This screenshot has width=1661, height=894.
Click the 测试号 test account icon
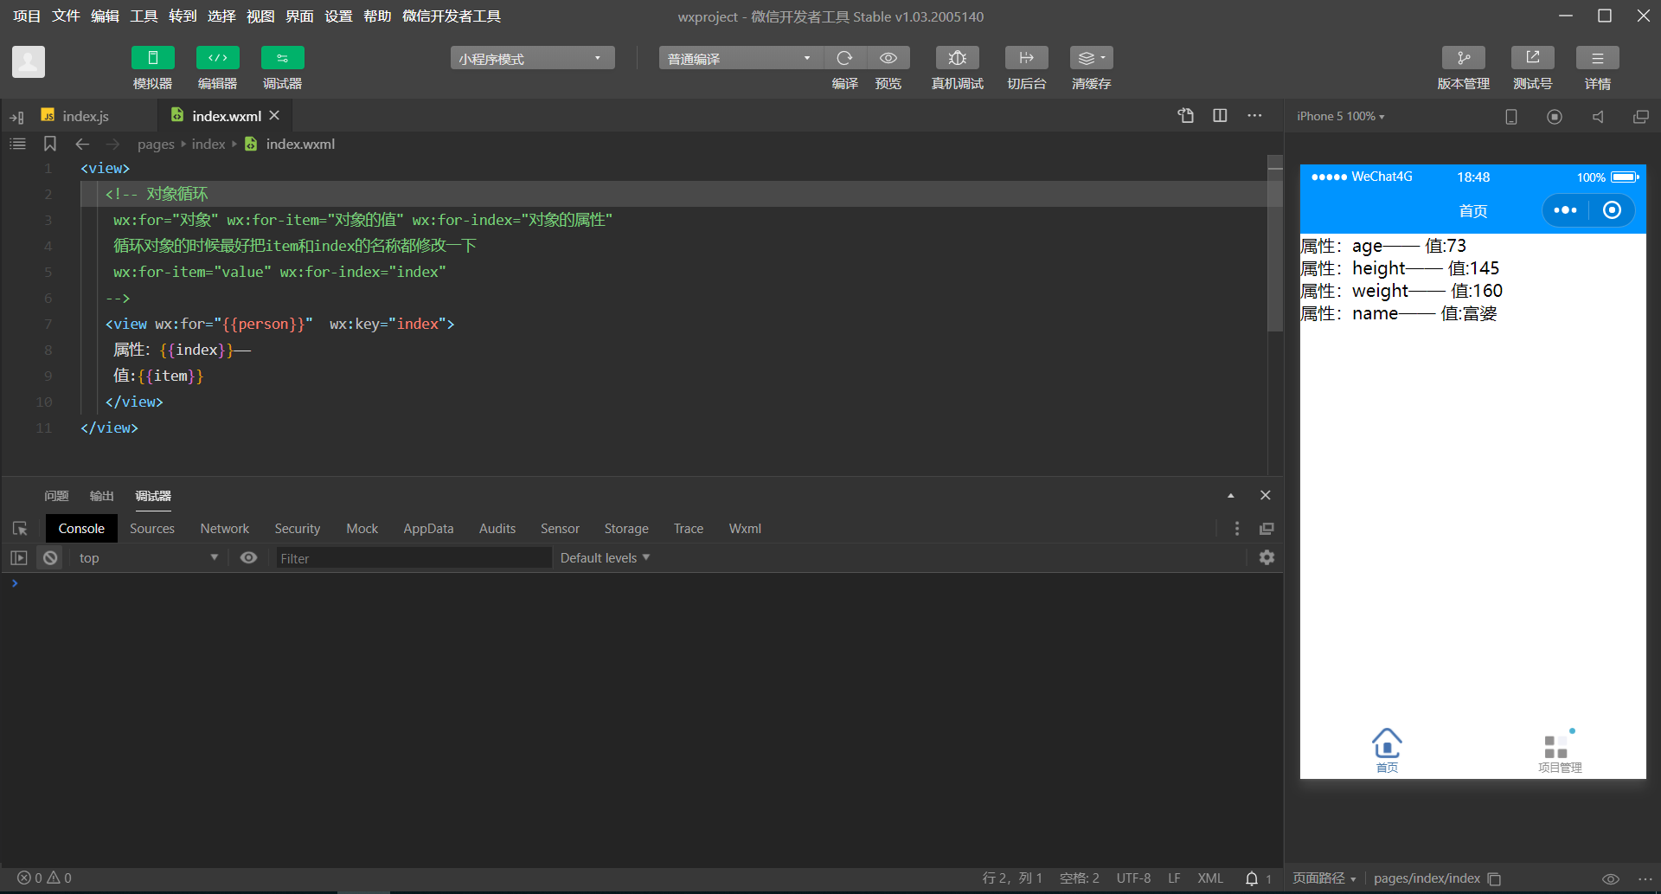(x=1532, y=58)
